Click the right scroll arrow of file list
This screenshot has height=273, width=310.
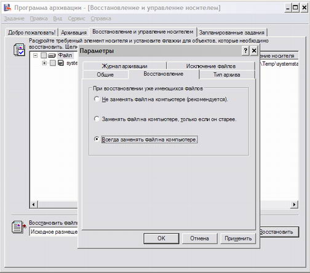point(294,204)
